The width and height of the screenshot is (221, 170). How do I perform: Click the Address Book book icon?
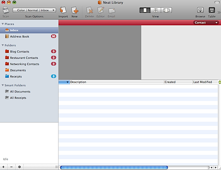click(7, 36)
